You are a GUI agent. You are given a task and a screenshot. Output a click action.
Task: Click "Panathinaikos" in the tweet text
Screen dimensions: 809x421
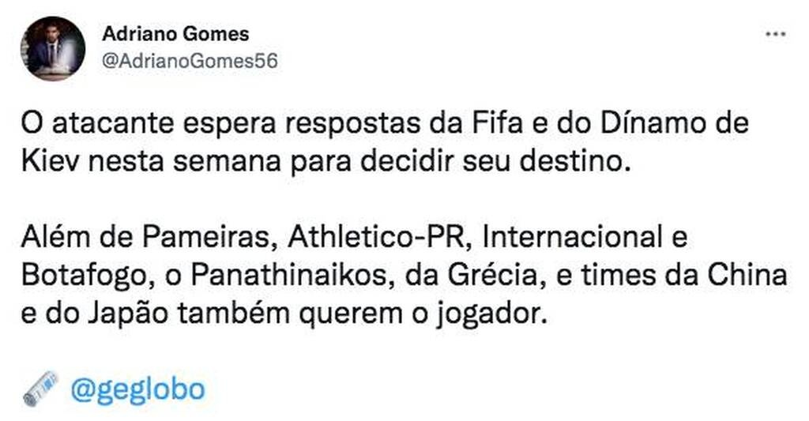284,277
